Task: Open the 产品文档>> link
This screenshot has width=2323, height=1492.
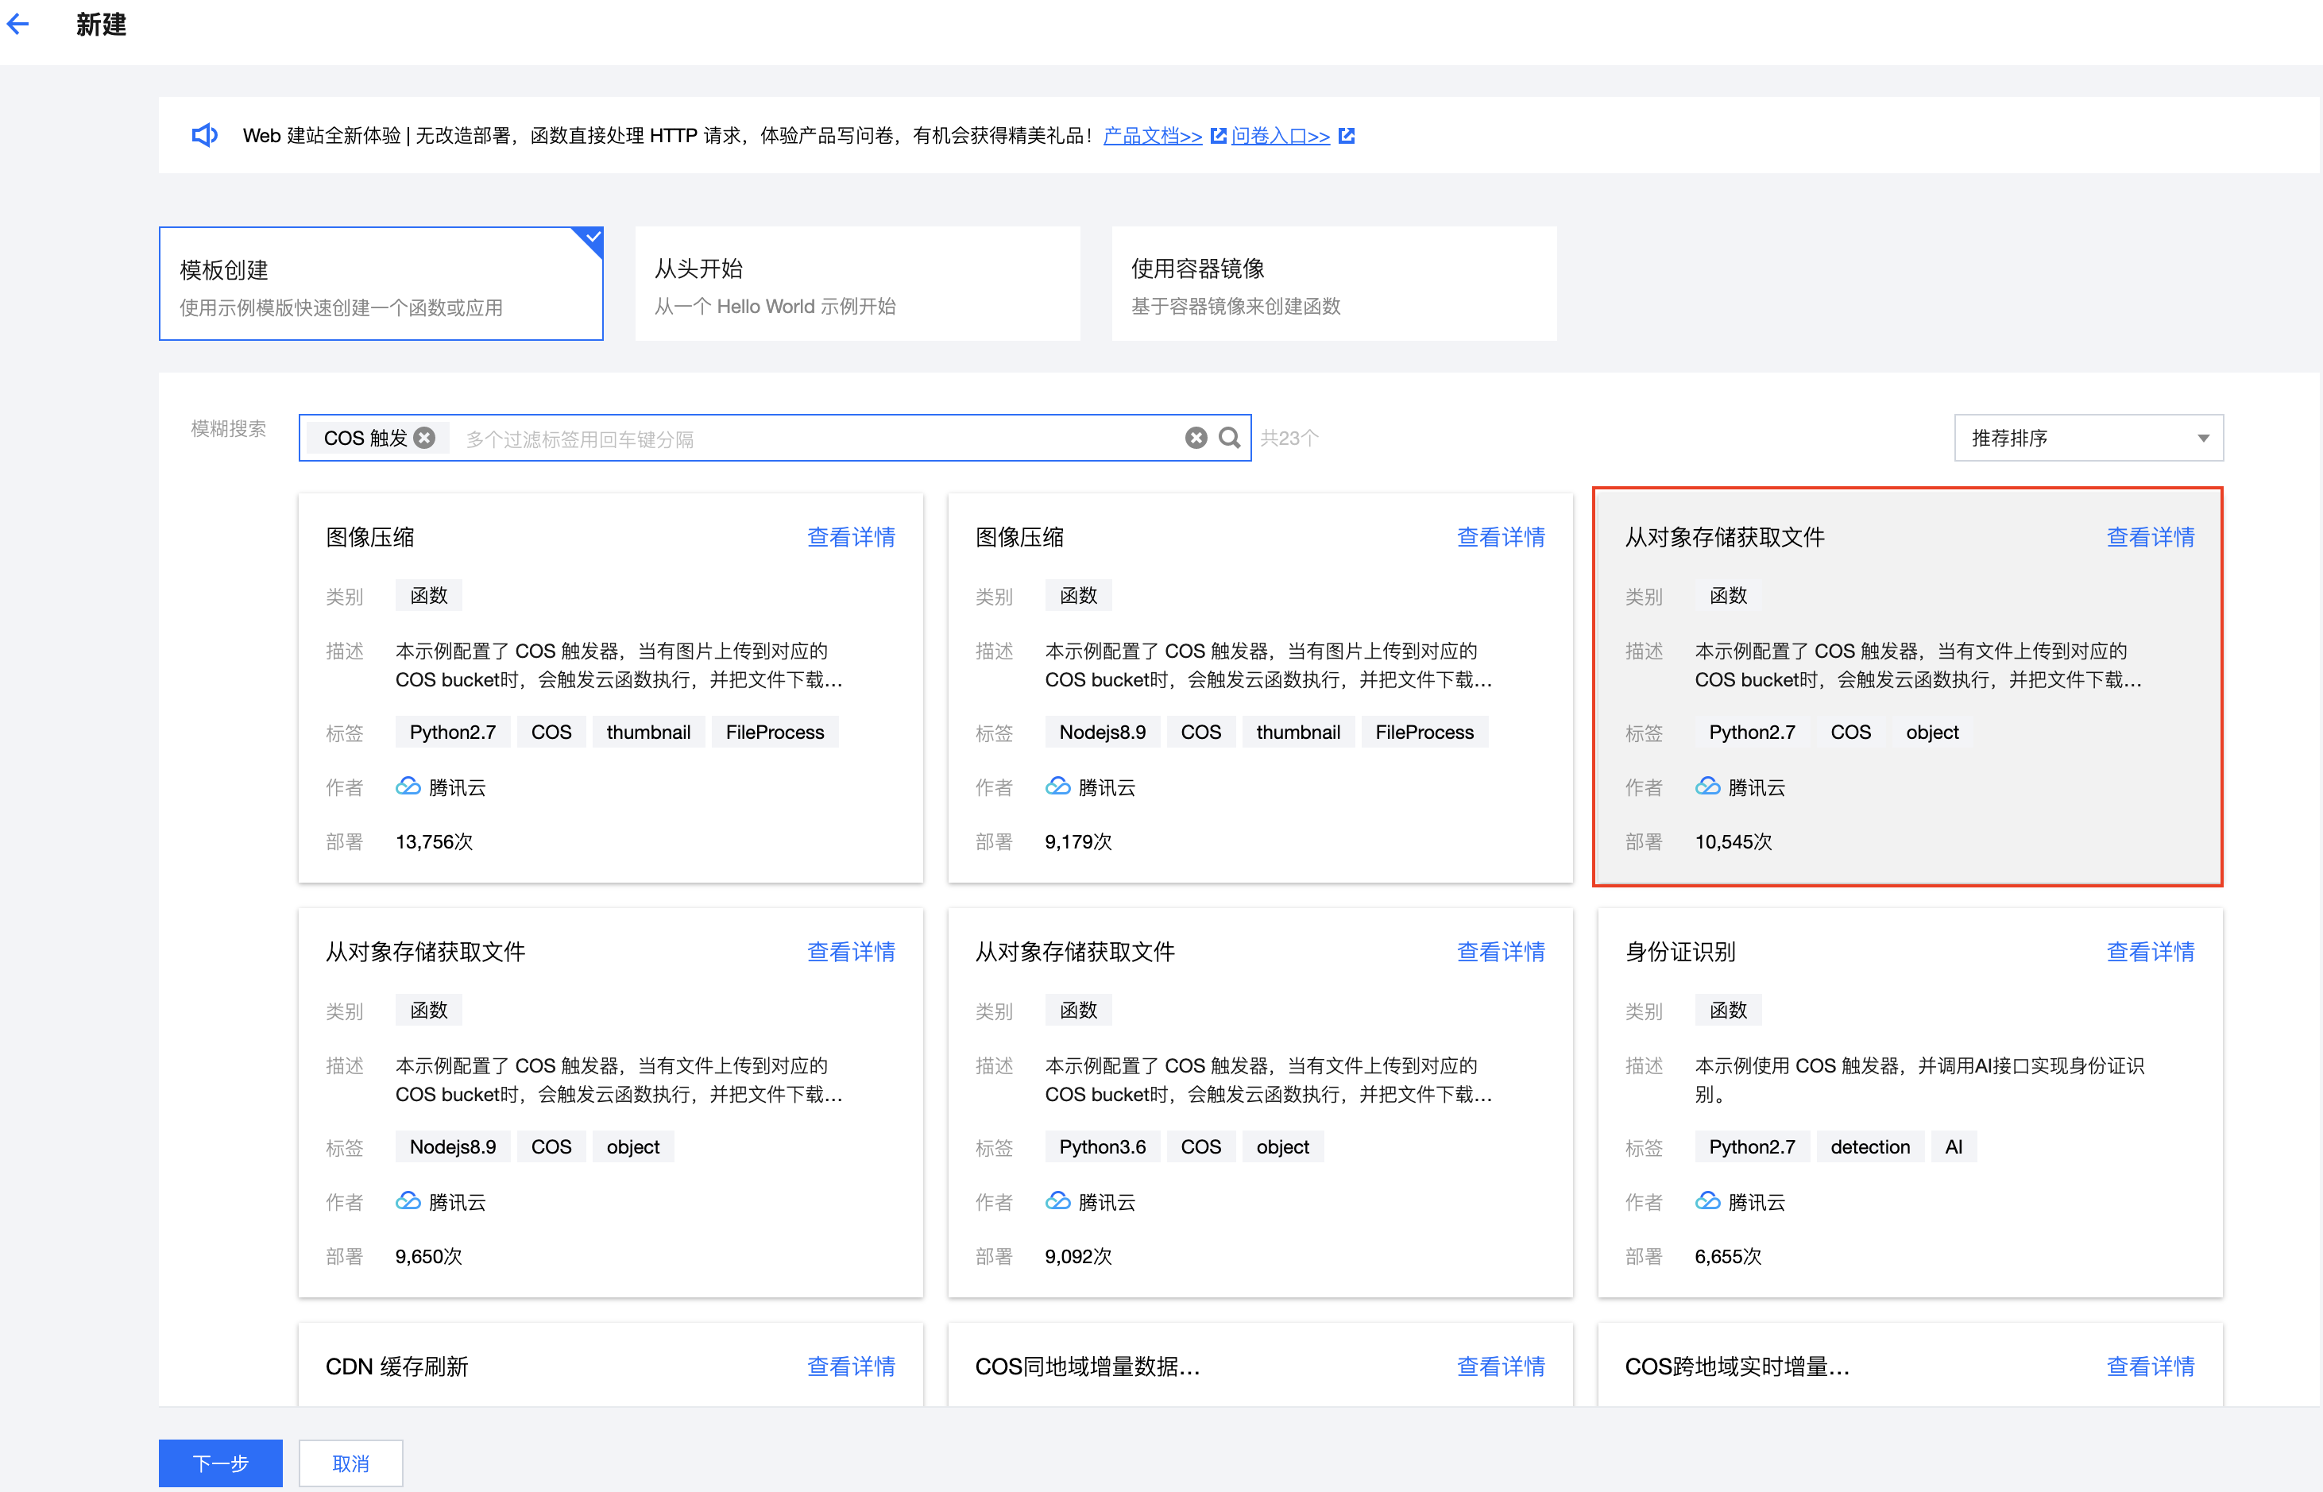Action: click(1153, 136)
